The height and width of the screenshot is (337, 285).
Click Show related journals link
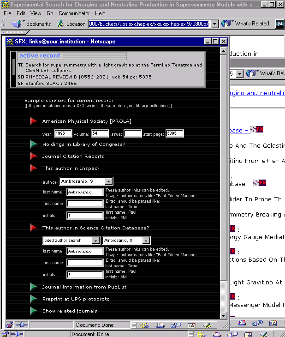70,311
